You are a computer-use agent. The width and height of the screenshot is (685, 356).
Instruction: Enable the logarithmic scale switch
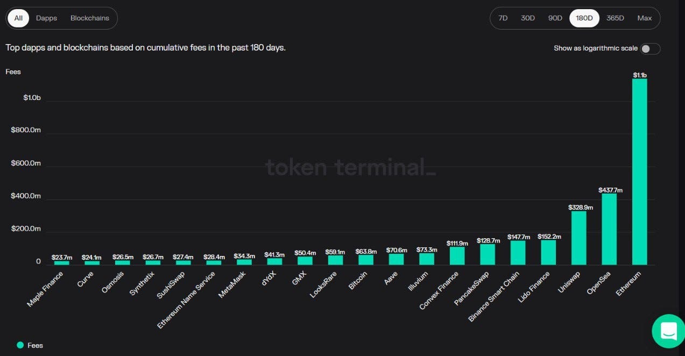click(x=649, y=49)
